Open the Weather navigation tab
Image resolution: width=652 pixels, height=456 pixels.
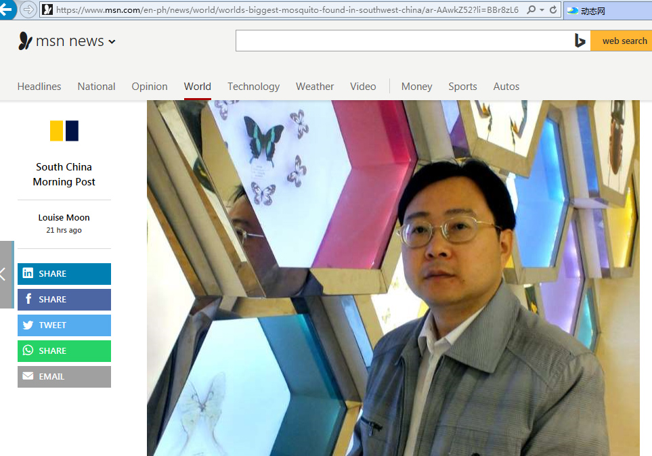tap(315, 87)
